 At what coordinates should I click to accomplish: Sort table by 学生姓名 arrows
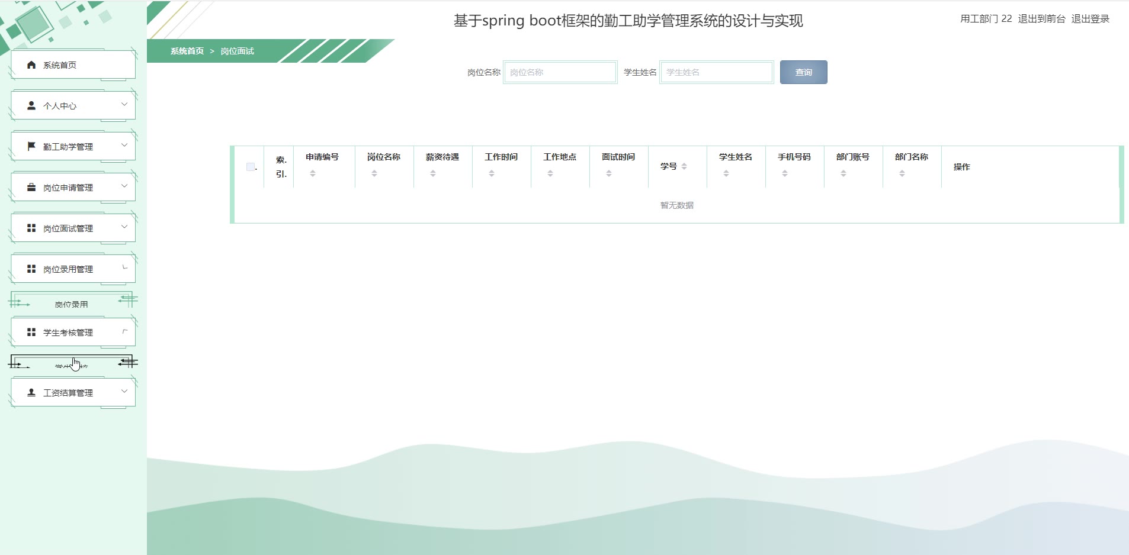726,173
